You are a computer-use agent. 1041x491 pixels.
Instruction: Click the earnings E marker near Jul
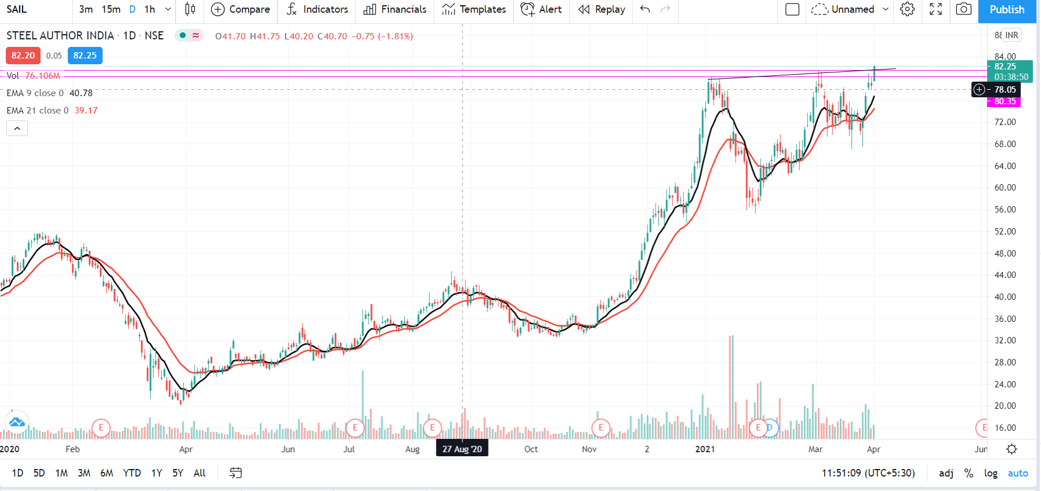355,428
